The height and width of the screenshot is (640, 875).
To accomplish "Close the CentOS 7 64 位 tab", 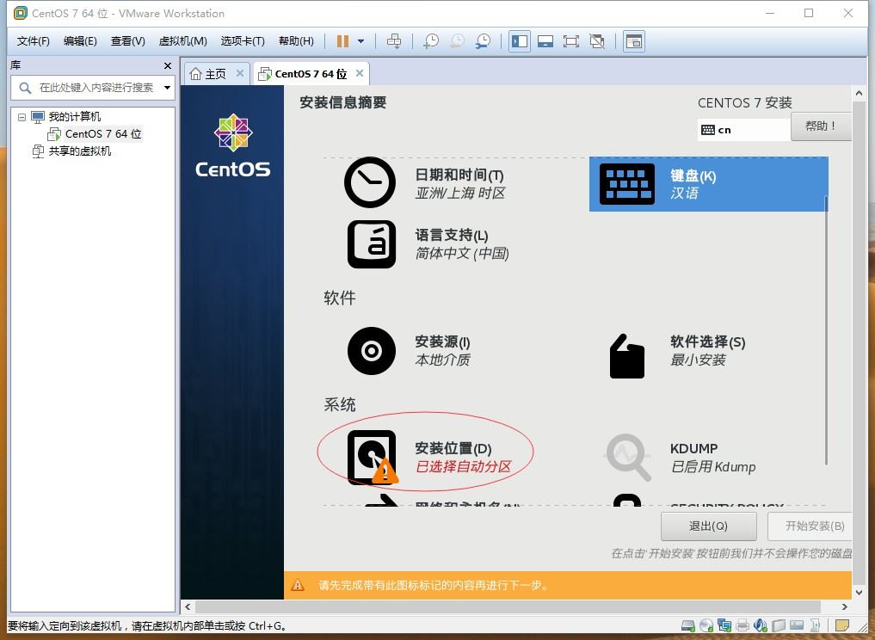I will [x=360, y=73].
